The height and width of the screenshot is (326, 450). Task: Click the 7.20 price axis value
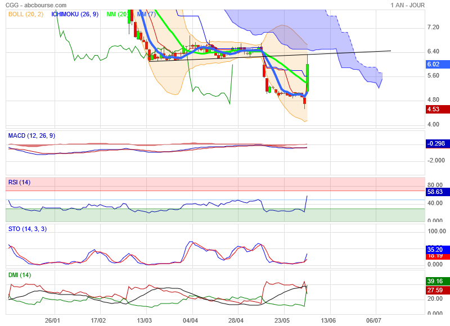tap(433, 27)
